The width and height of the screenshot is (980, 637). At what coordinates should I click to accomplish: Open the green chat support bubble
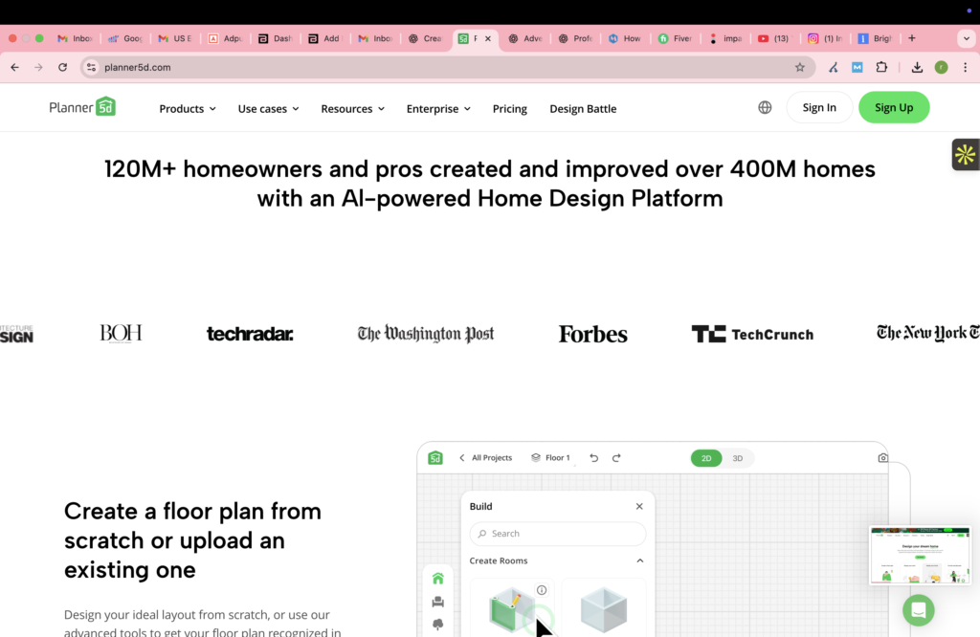pos(918,610)
